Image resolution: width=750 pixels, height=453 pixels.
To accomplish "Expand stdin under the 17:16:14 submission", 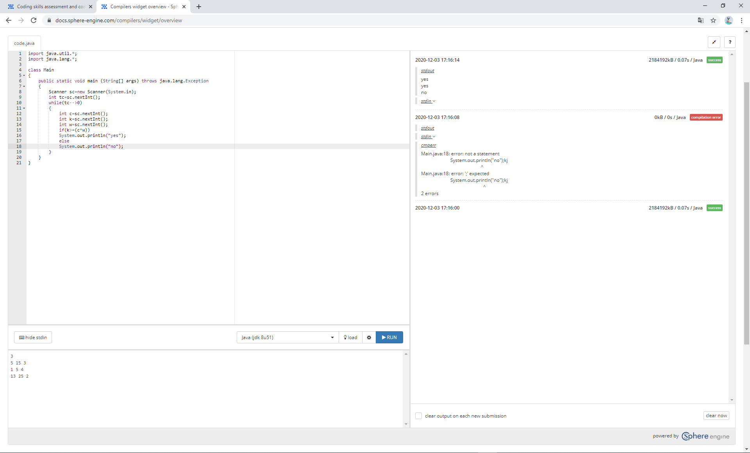I will pos(428,101).
